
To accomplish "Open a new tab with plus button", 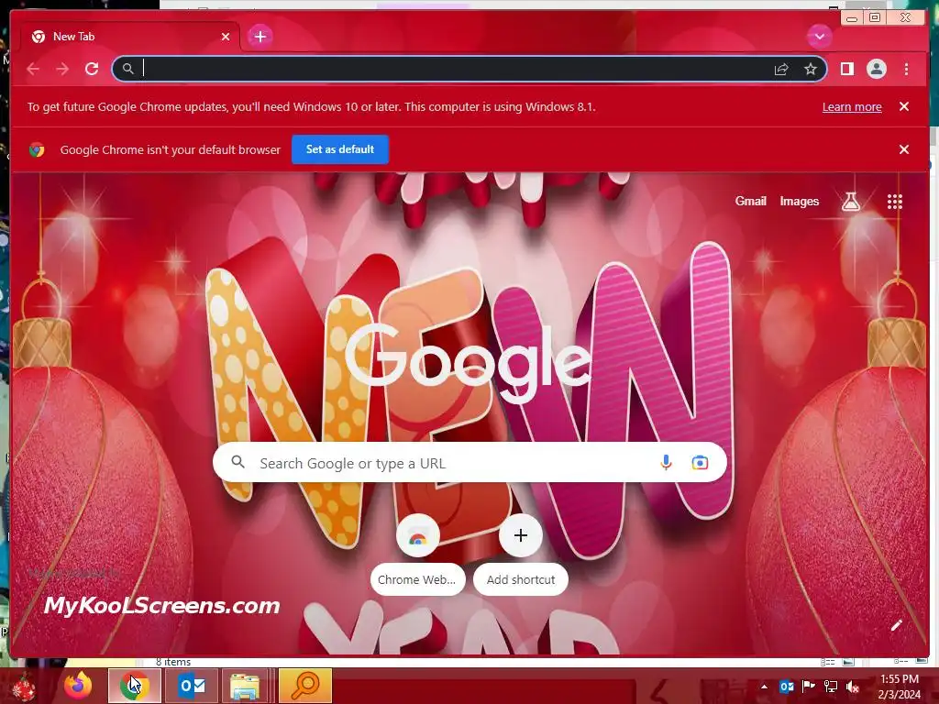I will point(260,37).
